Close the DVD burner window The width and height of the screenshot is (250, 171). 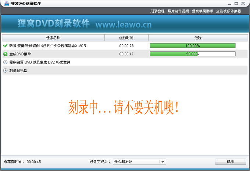243,3
